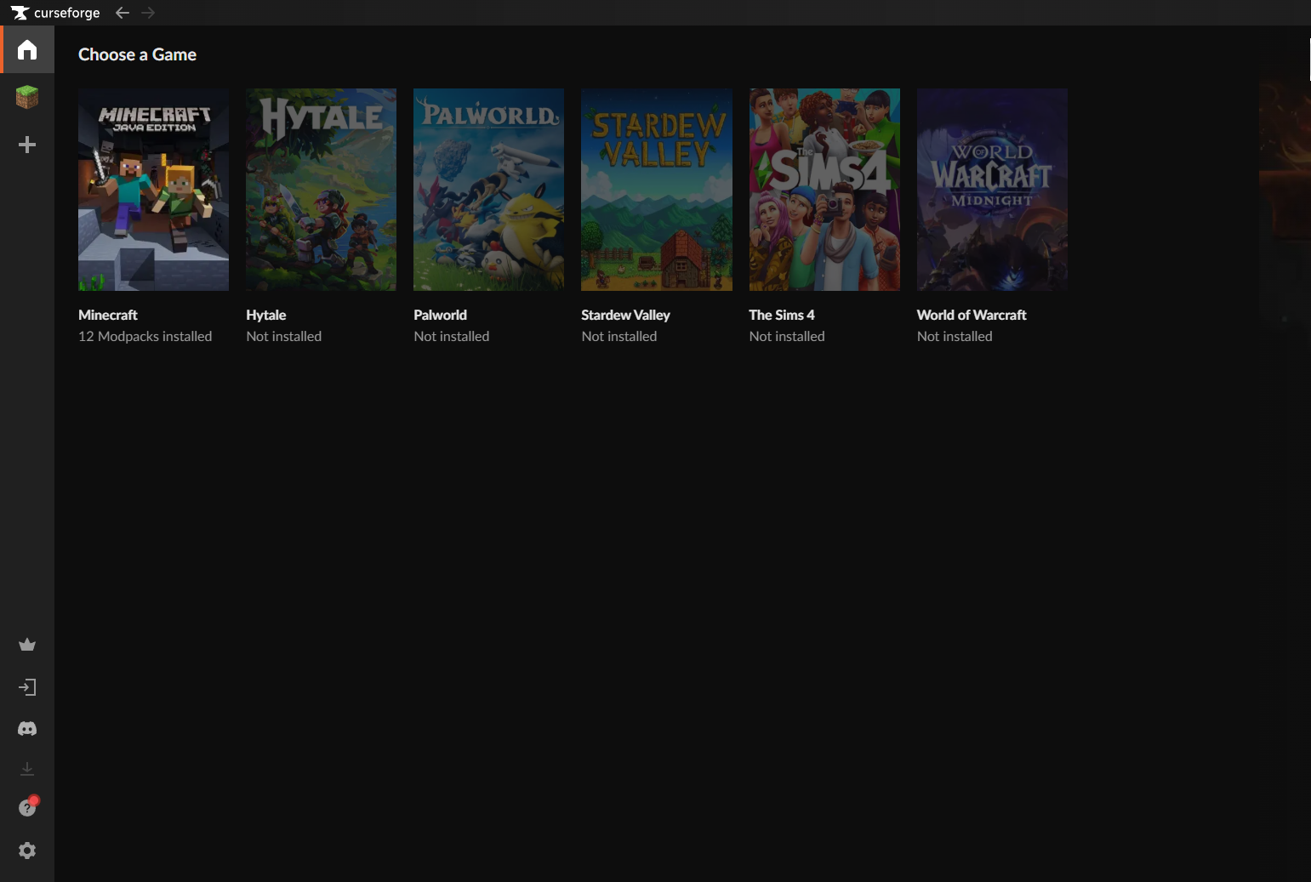Click 'Not installed' under The Sims 4

point(787,336)
